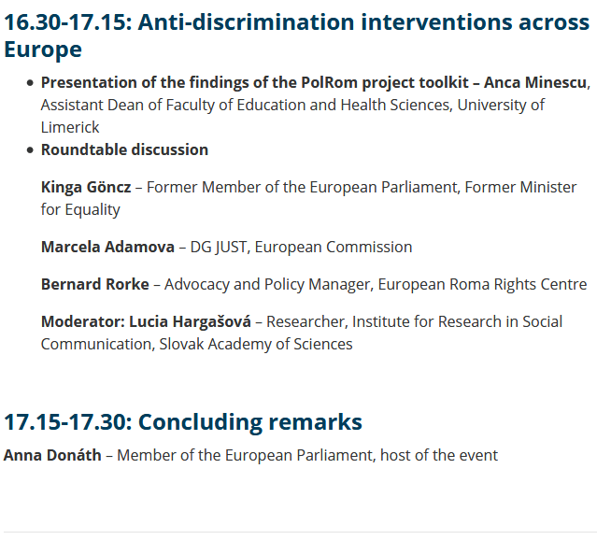
Task: Click the Marcela Adamova speaker name
Action: click(107, 247)
